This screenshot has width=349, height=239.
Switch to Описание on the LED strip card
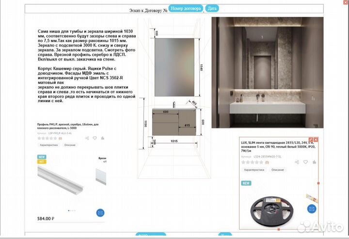[277, 170]
